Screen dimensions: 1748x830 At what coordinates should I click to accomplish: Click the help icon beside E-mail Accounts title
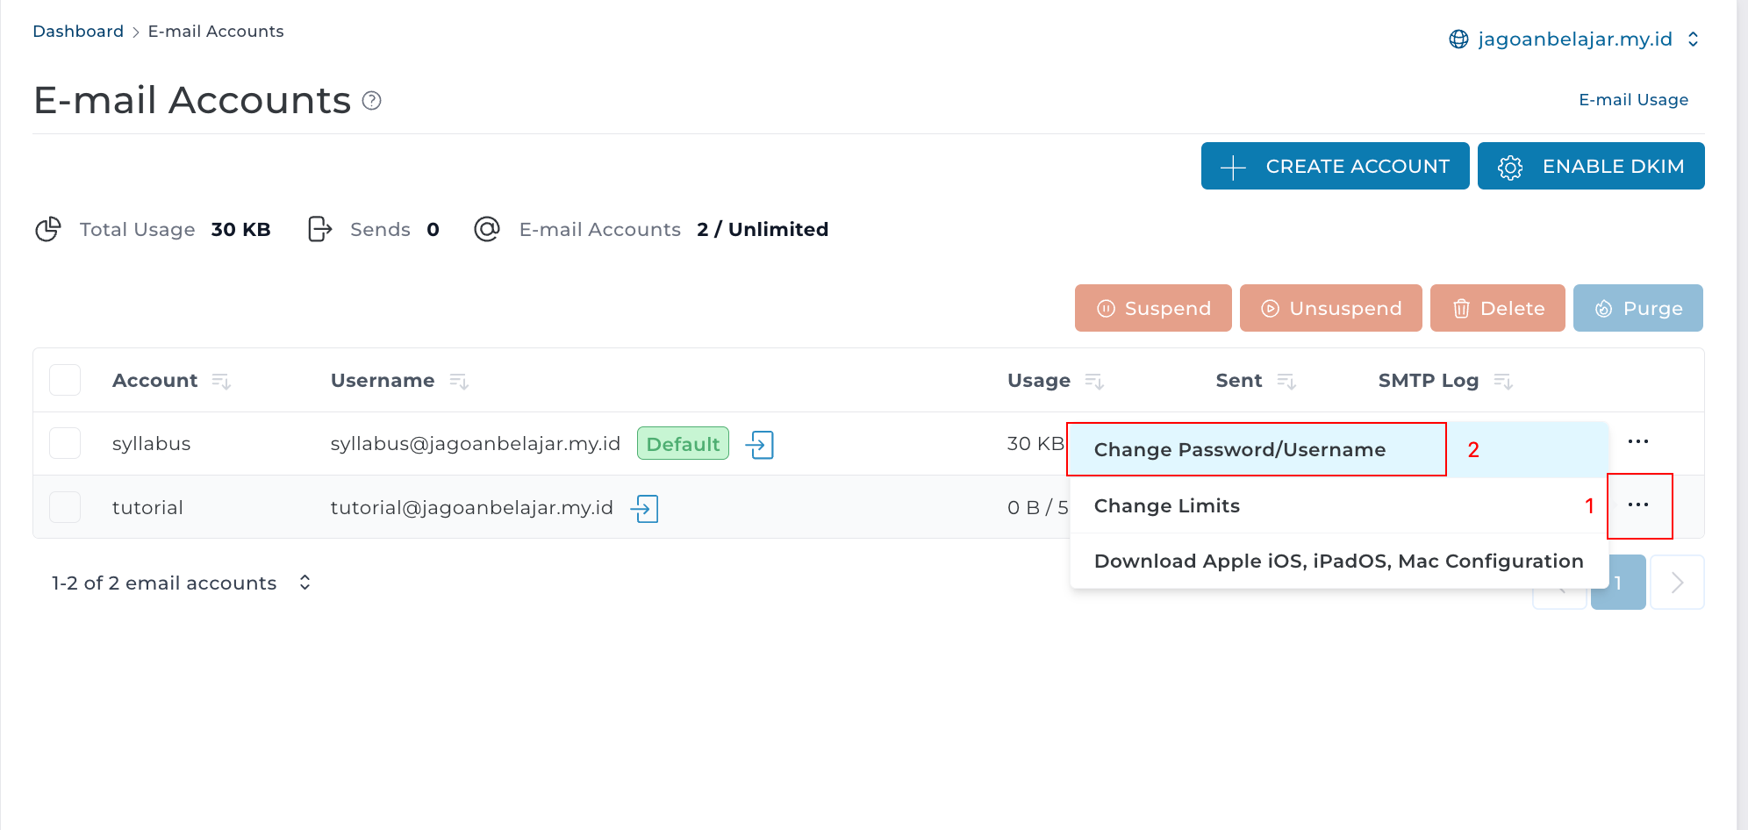[x=372, y=101]
